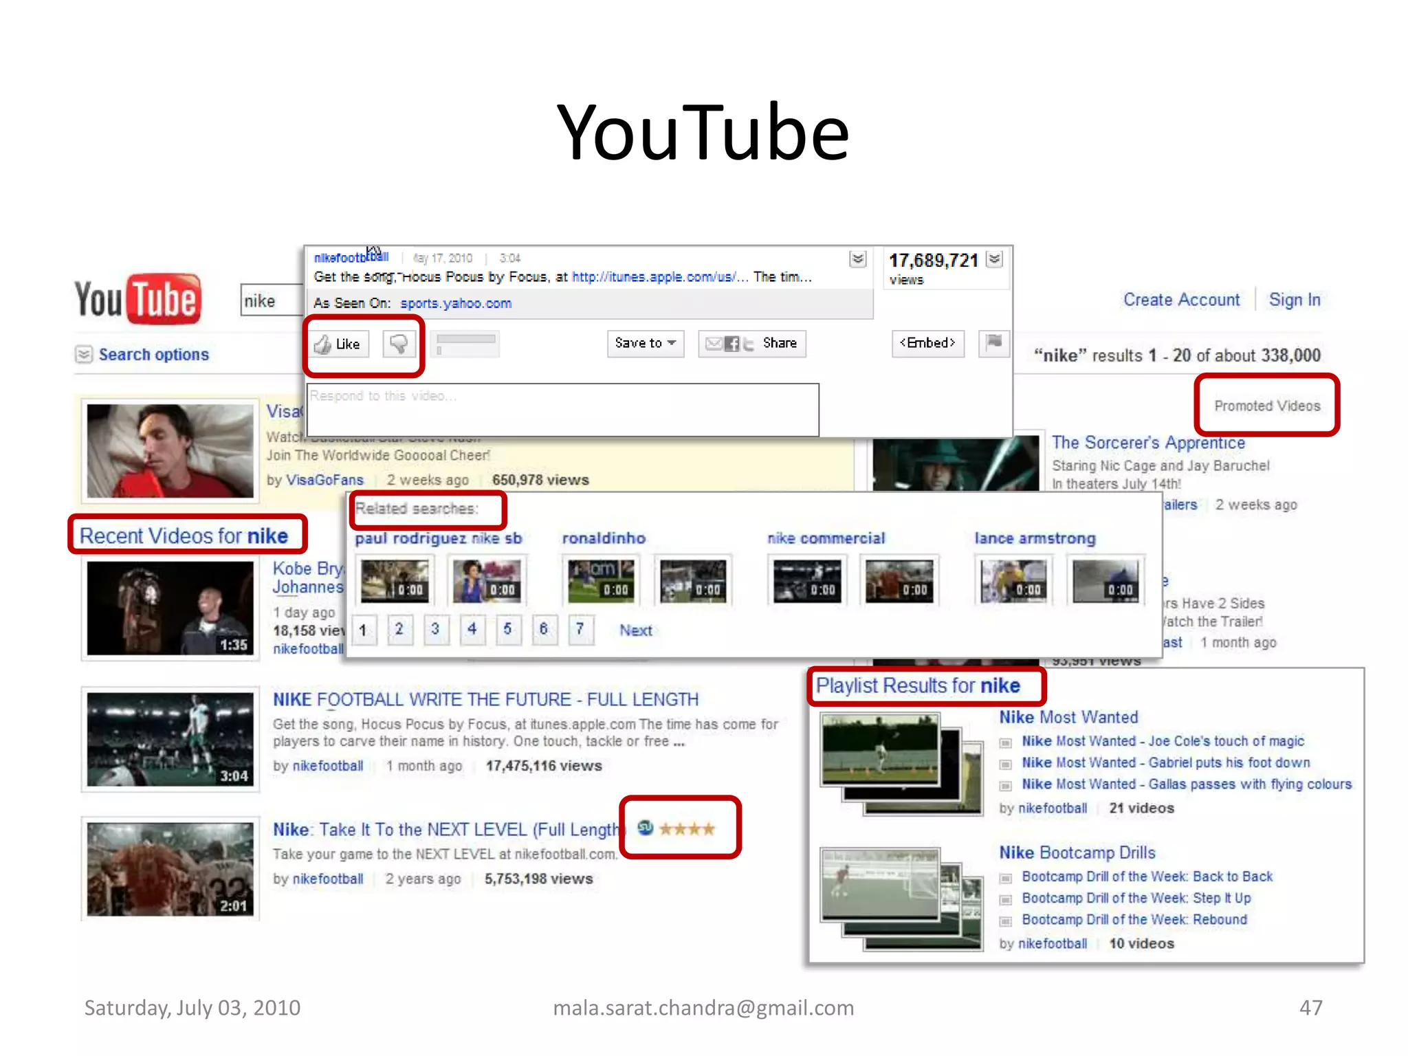The height and width of the screenshot is (1056, 1408).
Task: Open the sports.yahoo.com link
Action: coord(456,303)
